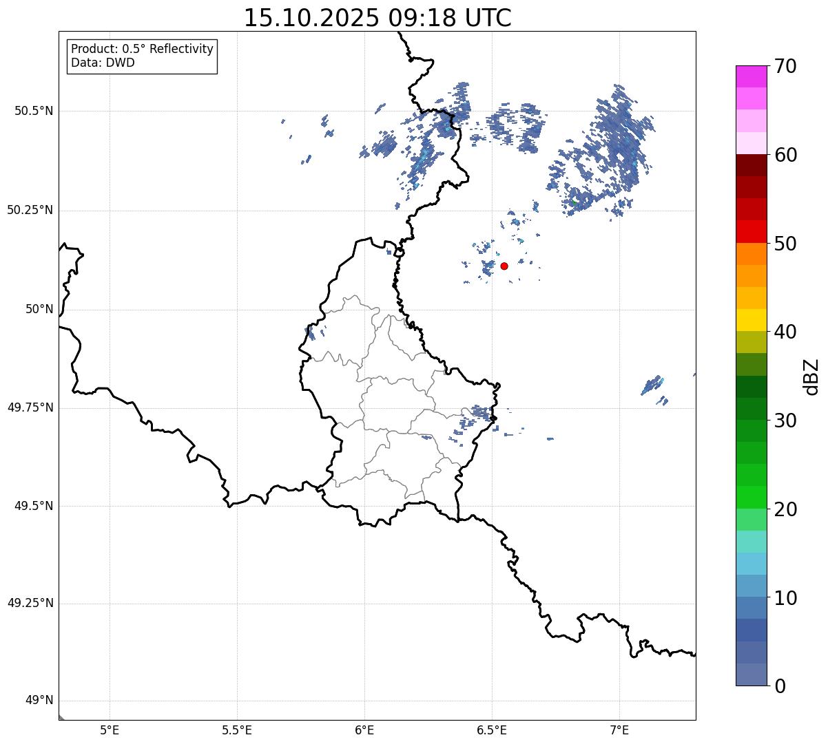Click the "Data: DWD" text
828x744 pixels.
click(x=103, y=63)
